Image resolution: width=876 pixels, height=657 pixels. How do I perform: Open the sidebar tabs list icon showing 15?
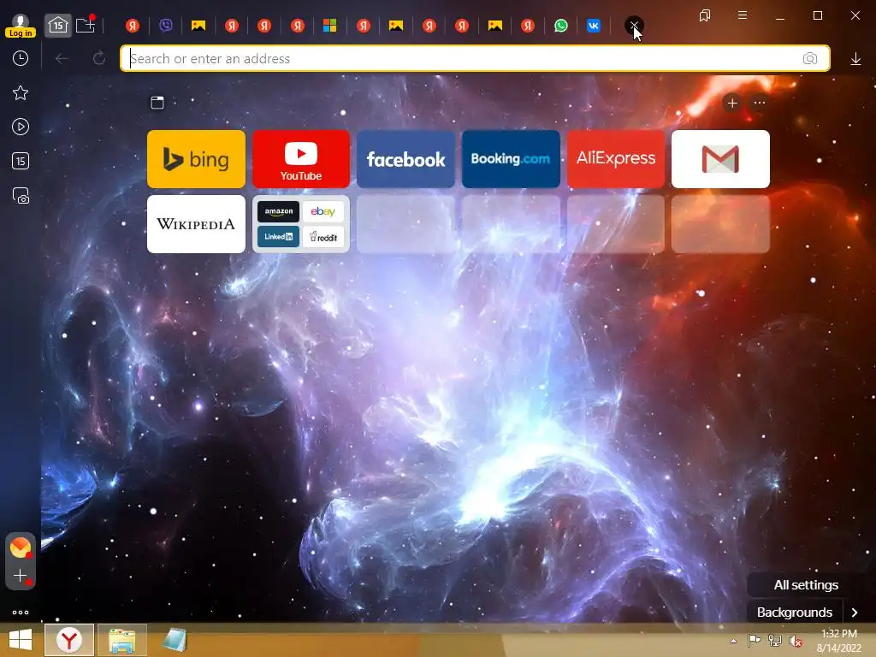21,162
